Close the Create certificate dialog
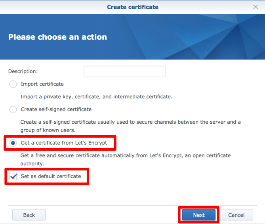 point(255,7)
